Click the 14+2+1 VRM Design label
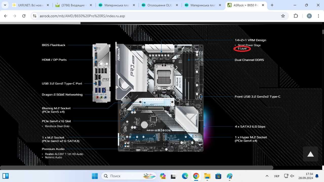Screen dimensions: 324x182 click(250, 40)
